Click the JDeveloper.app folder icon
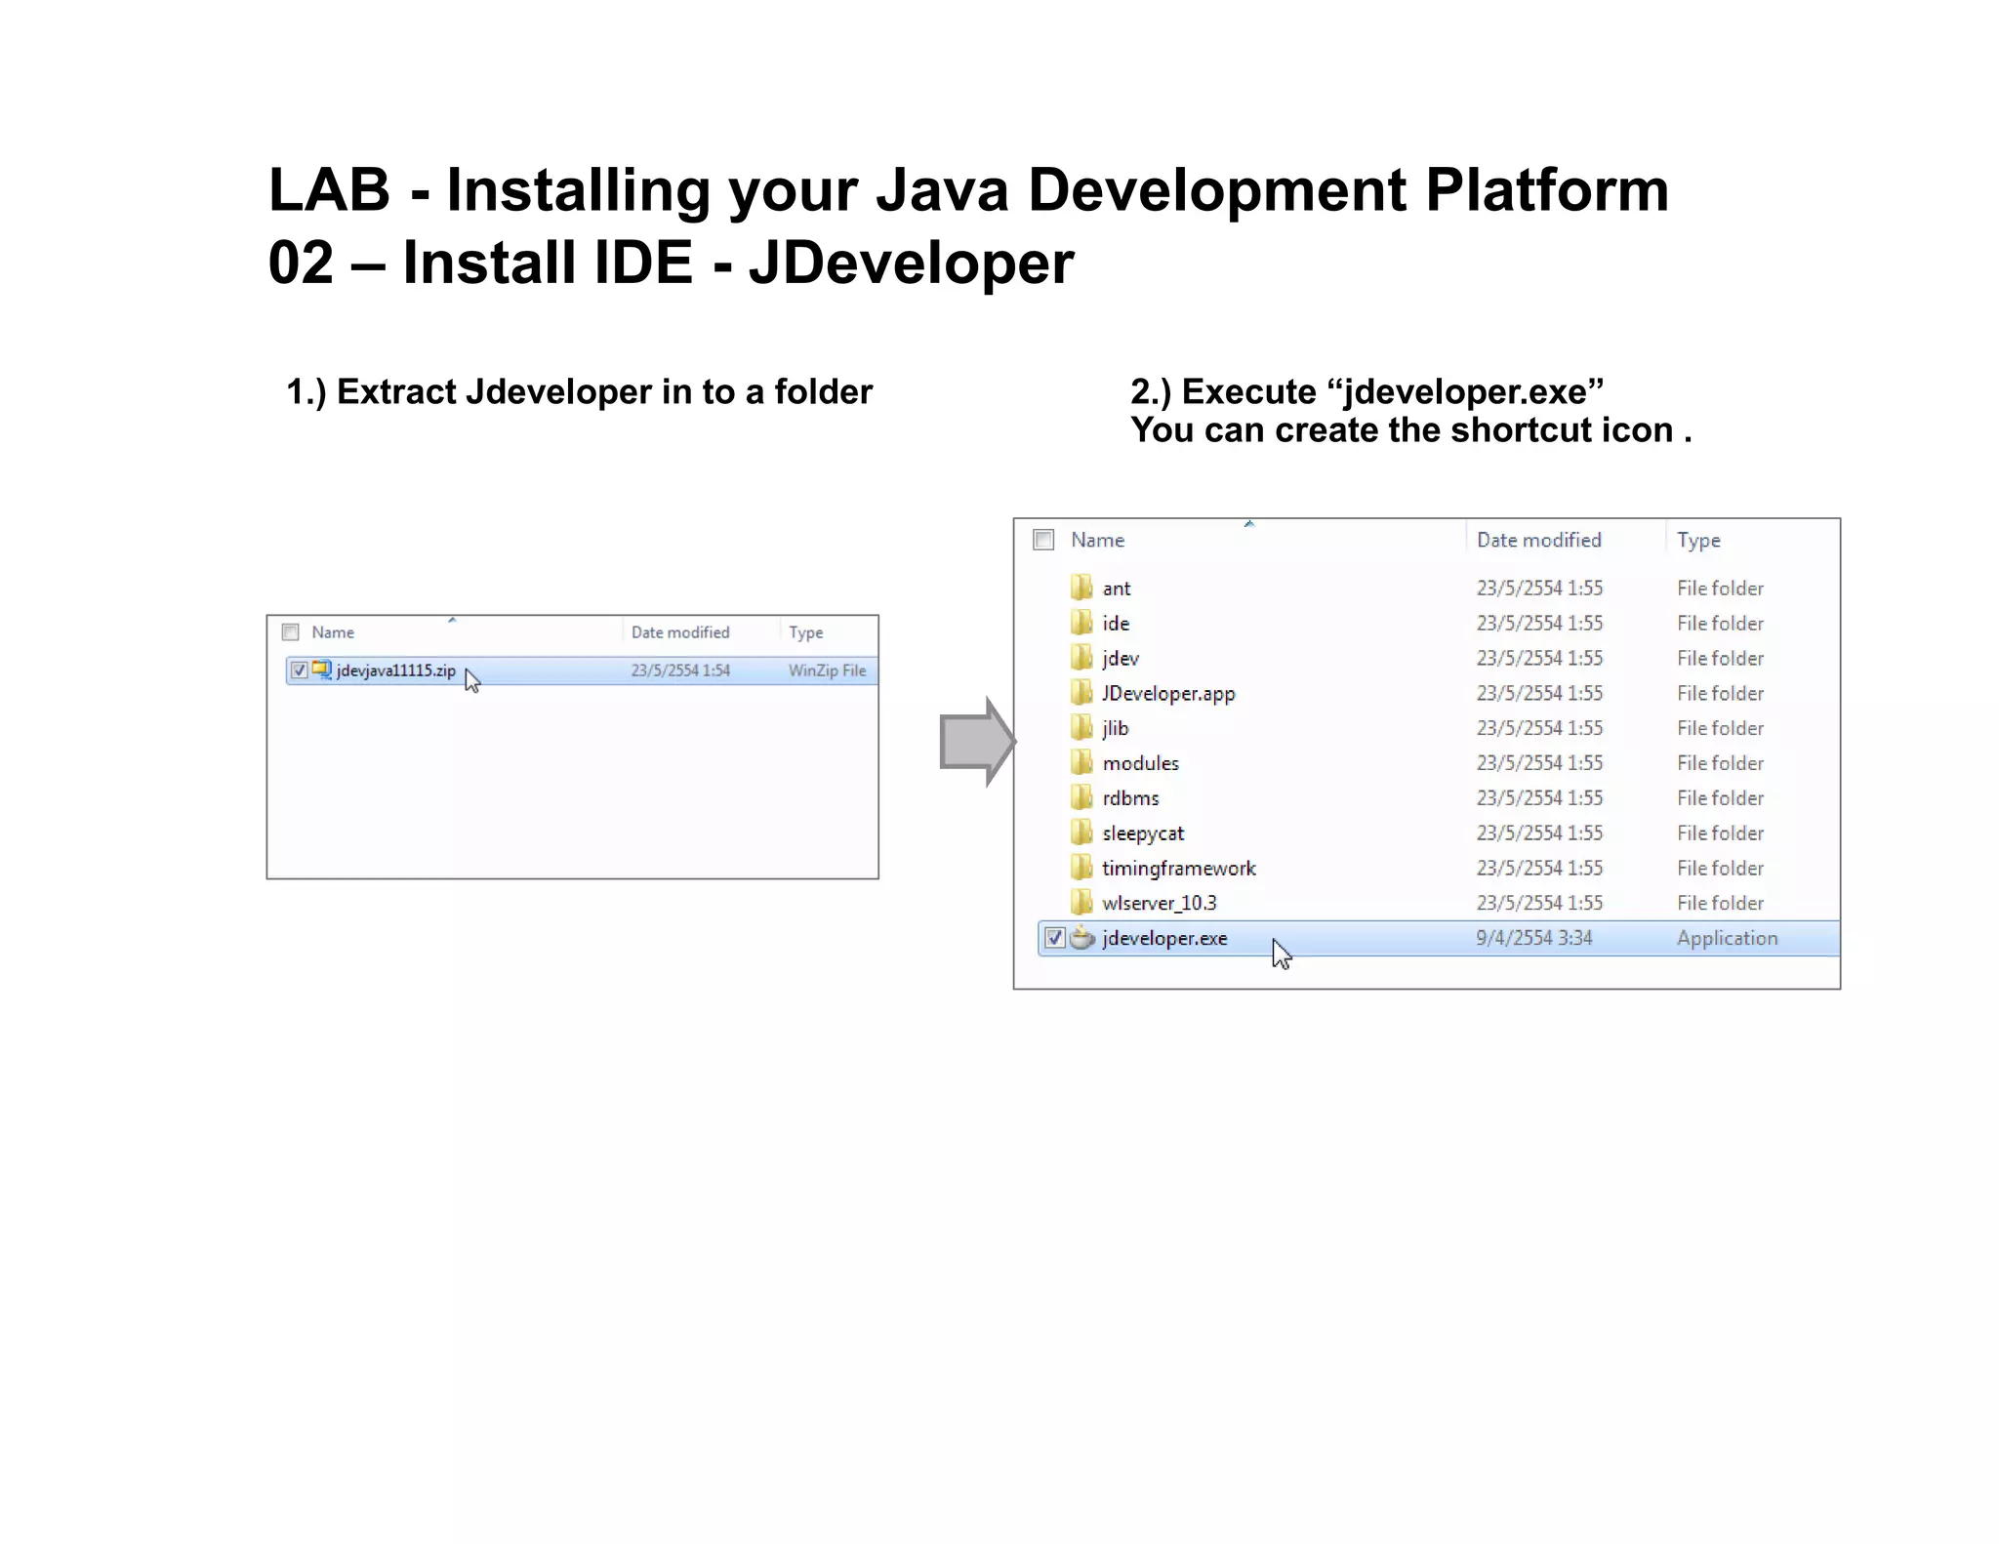Image resolution: width=1999 pixels, height=1544 pixels. 1081,693
